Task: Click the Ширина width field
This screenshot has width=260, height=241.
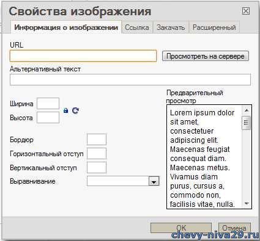Action: 48,104
